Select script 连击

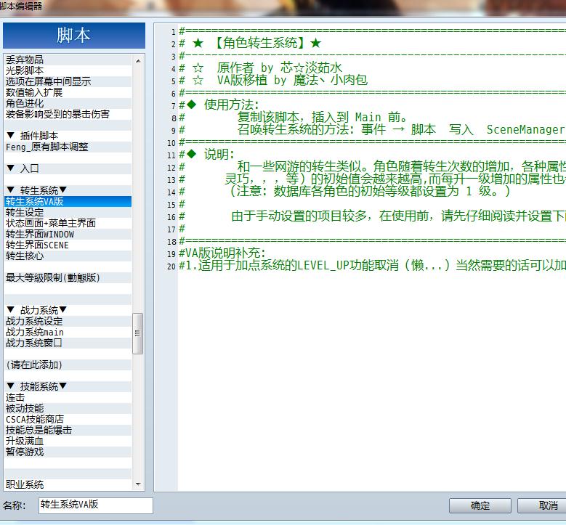click(68, 397)
